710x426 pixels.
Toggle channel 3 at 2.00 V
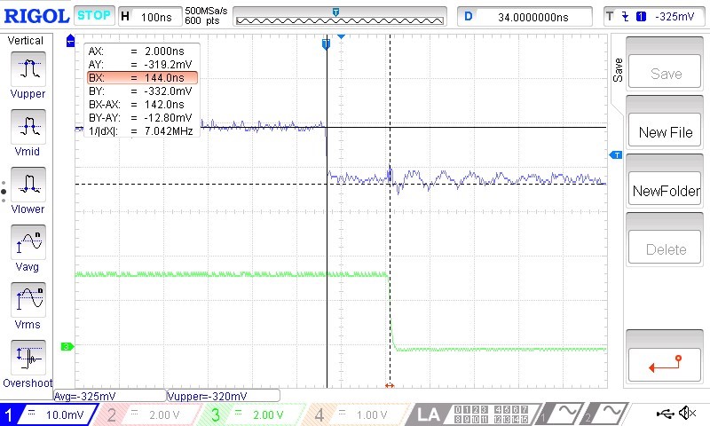click(248, 414)
